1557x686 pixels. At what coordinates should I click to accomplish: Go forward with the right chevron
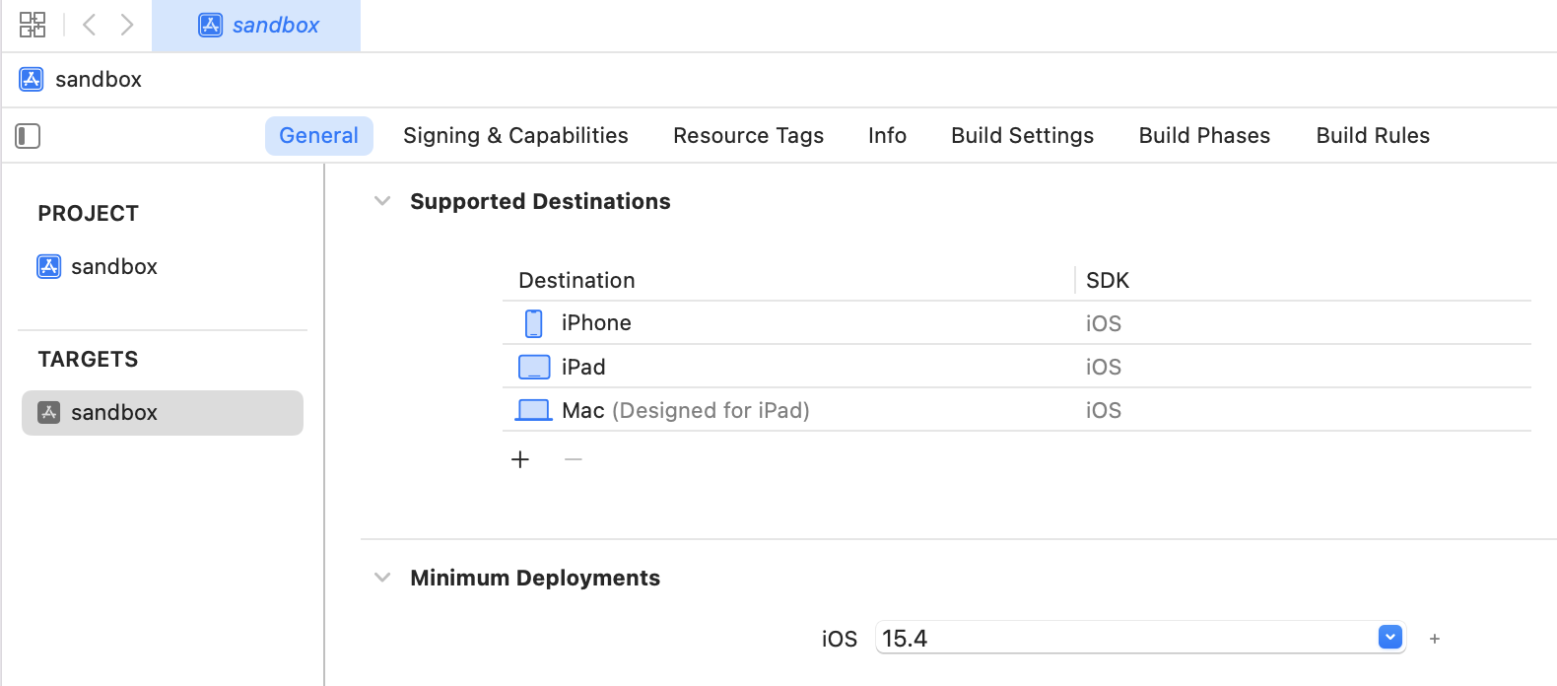point(127,25)
